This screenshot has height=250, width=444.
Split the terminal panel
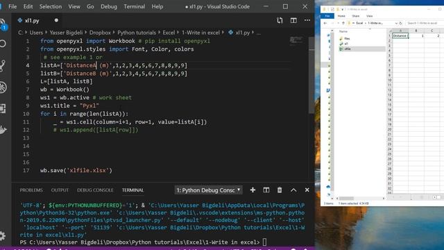(x=266, y=190)
